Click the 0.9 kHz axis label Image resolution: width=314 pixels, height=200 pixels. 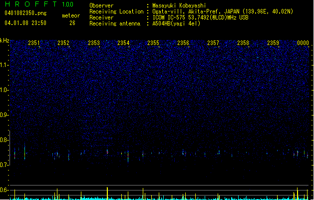pos(4,115)
